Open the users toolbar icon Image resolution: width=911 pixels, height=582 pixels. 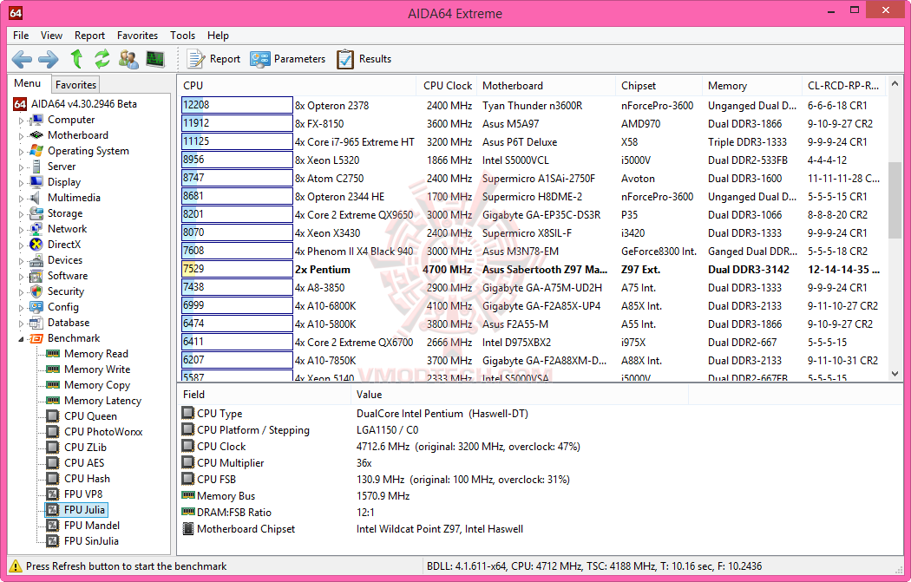coord(128,59)
